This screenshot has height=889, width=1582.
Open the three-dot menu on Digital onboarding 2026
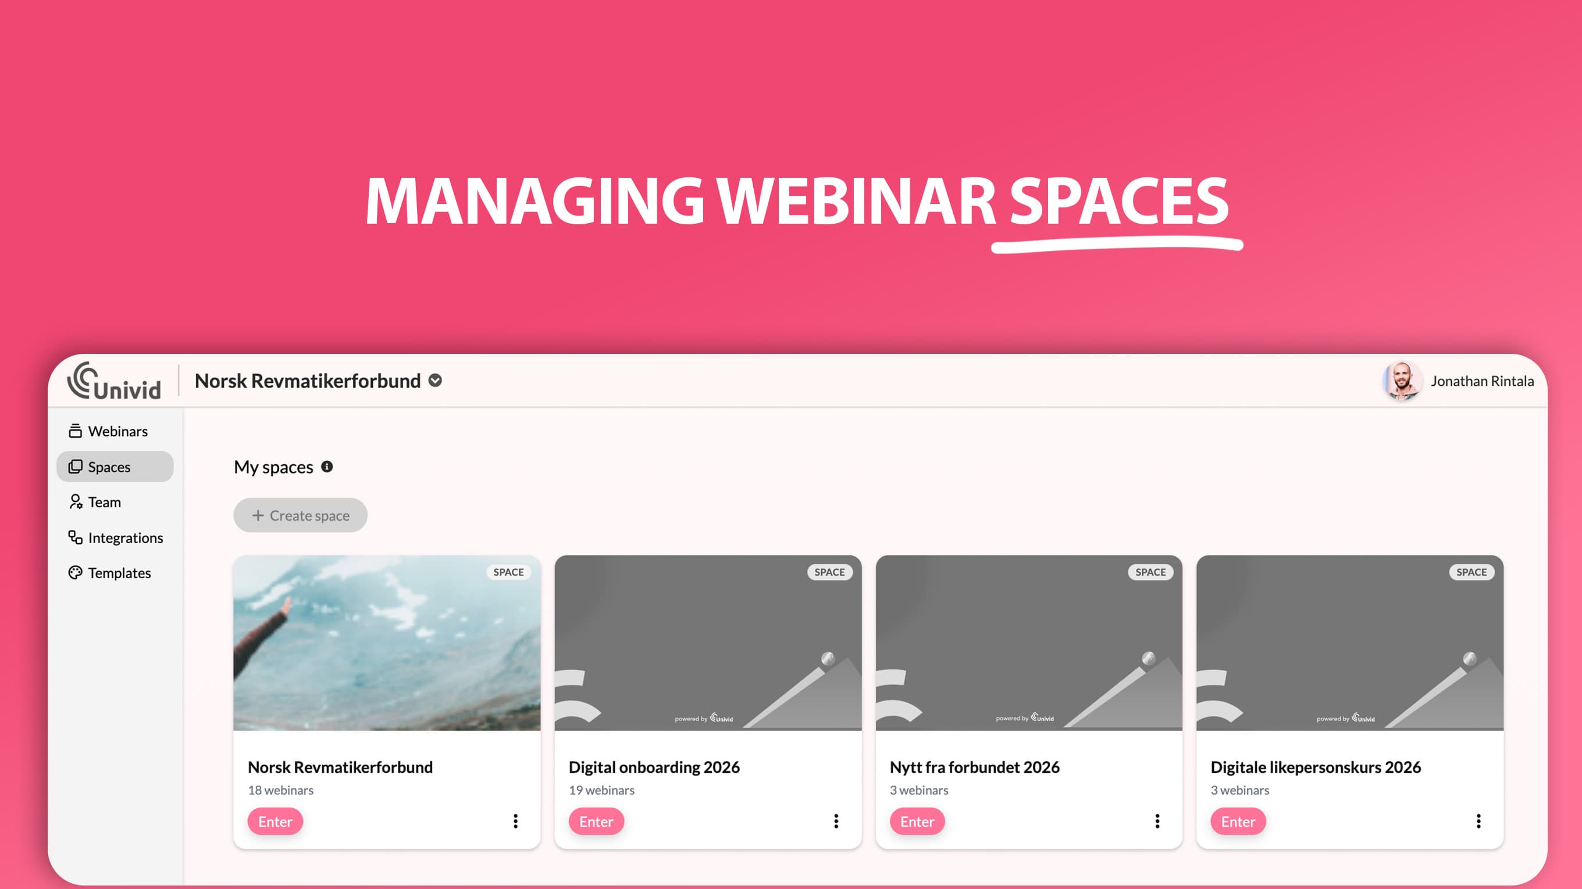click(836, 822)
